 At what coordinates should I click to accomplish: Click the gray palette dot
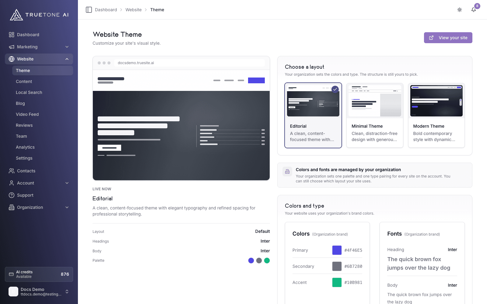[x=259, y=261]
